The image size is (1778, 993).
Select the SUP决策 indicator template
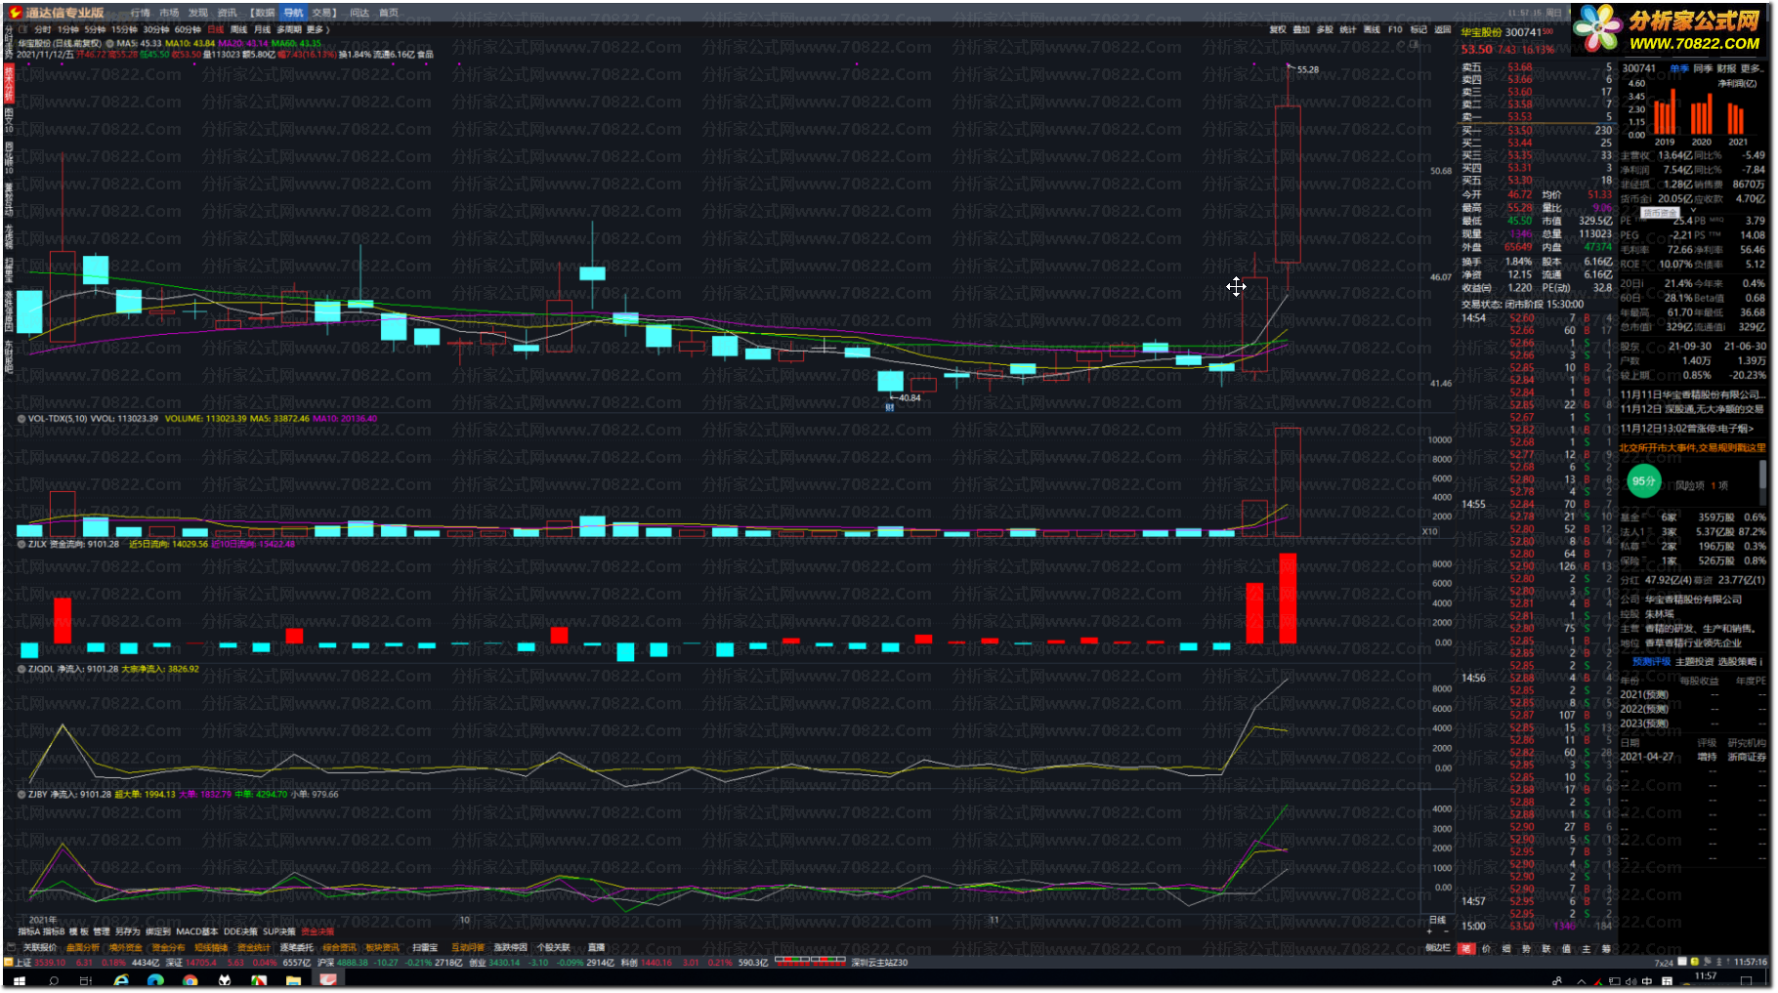tap(279, 931)
